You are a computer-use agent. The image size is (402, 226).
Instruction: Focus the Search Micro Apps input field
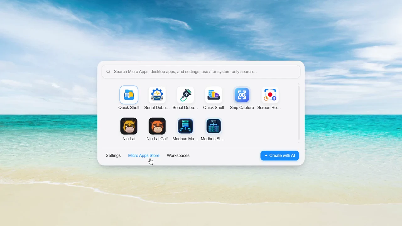point(201,72)
